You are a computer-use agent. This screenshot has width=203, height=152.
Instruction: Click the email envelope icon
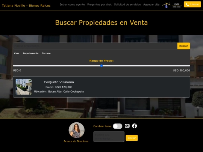127,126
